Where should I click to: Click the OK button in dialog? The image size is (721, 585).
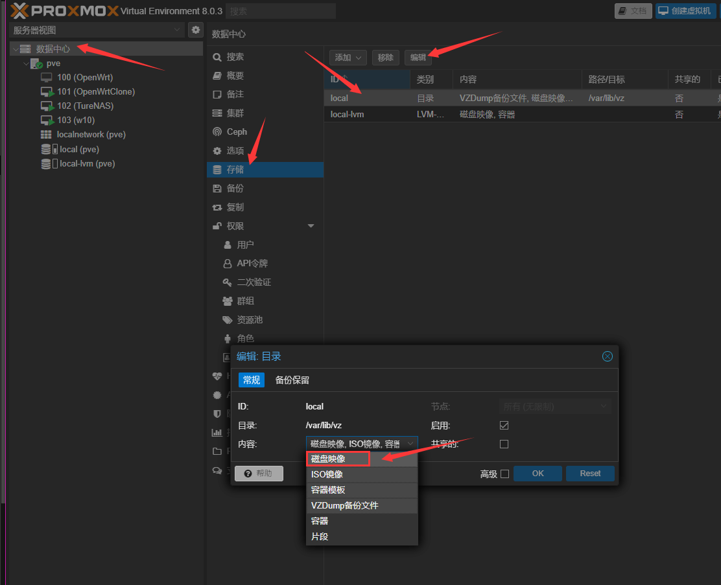click(538, 474)
